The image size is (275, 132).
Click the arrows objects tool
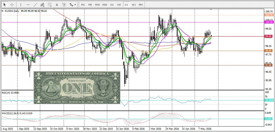[x=71, y=5]
